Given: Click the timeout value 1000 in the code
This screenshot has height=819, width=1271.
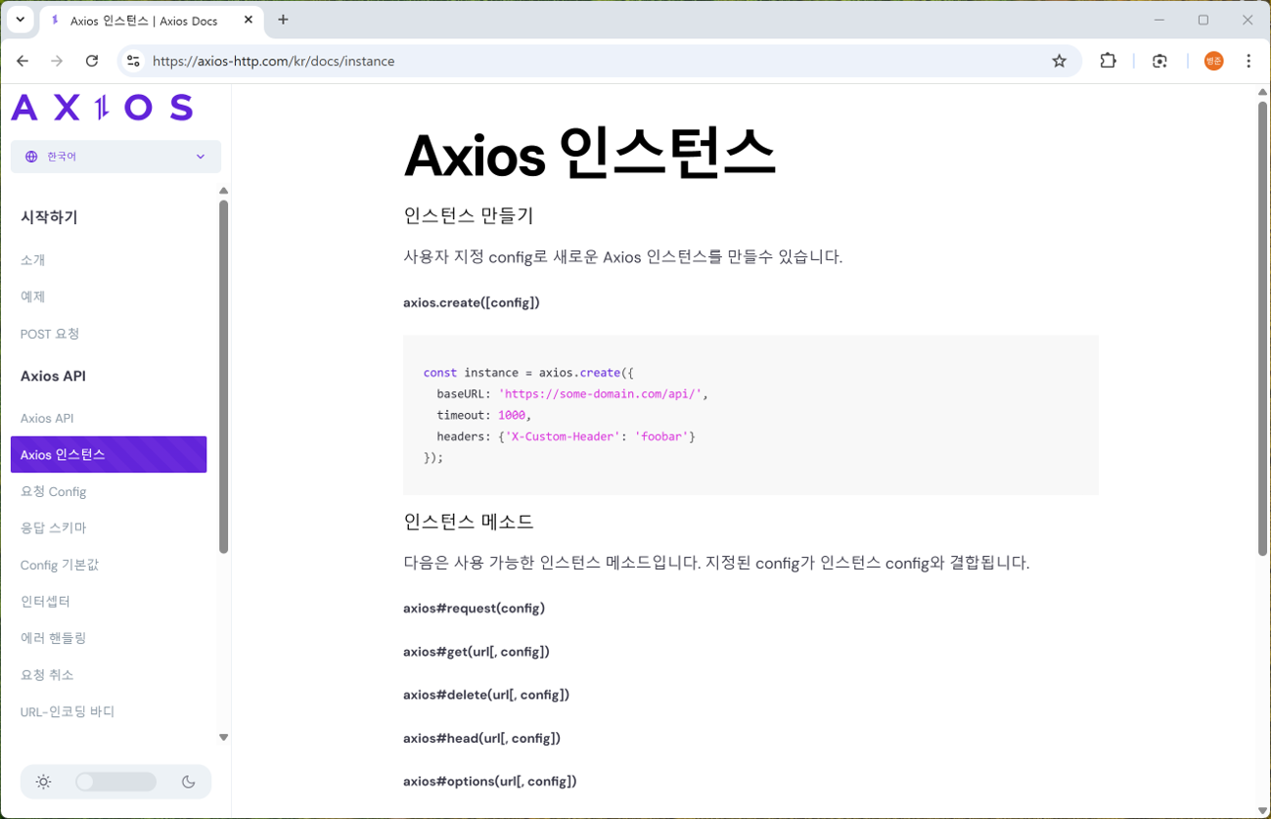Looking at the screenshot, I should (x=512, y=415).
